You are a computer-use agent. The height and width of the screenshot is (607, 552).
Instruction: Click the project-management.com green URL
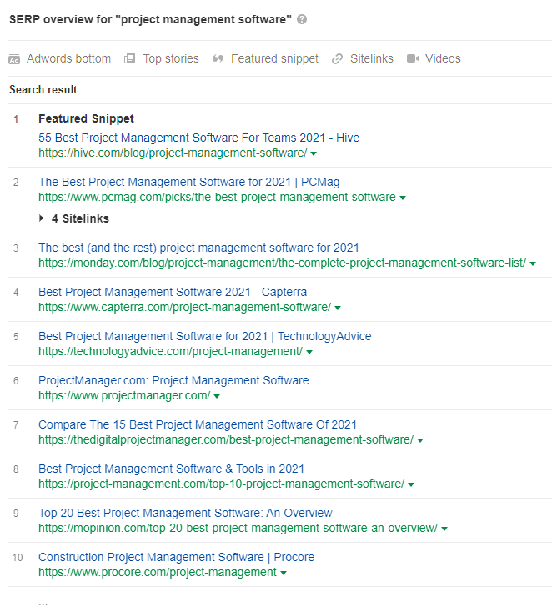tap(222, 484)
